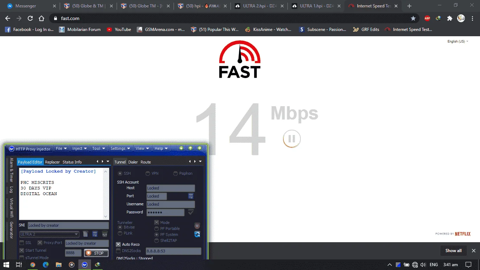The image size is (480, 270).
Task: Click the green down-arrow icon in title bar
Action: tap(181, 148)
